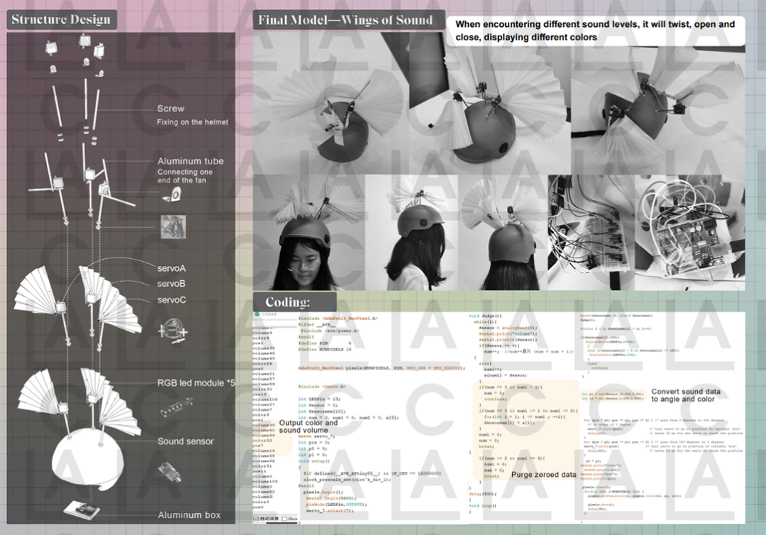Click the Aluminum tube label
The height and width of the screenshot is (535, 766).
pyautogui.click(x=191, y=161)
